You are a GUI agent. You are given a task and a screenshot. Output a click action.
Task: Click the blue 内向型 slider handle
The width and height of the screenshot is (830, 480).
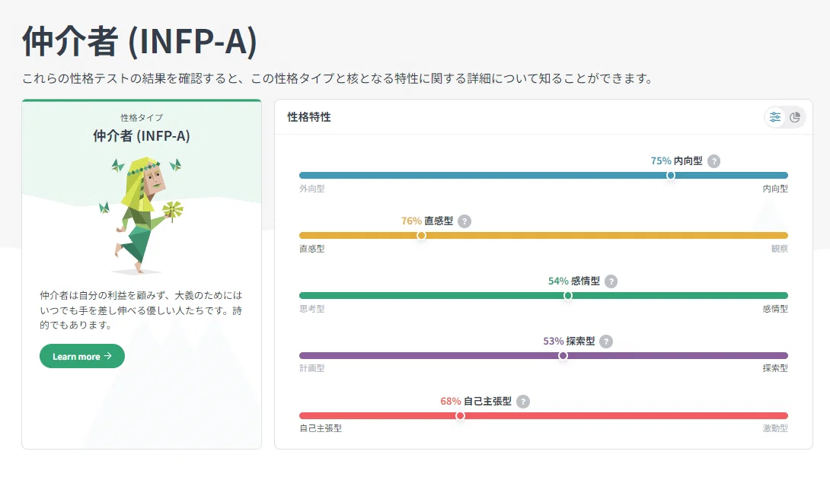(x=671, y=176)
